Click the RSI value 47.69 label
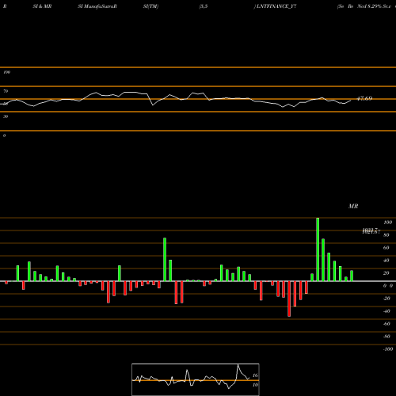Viewport: 396px width, 396px height. (x=364, y=98)
